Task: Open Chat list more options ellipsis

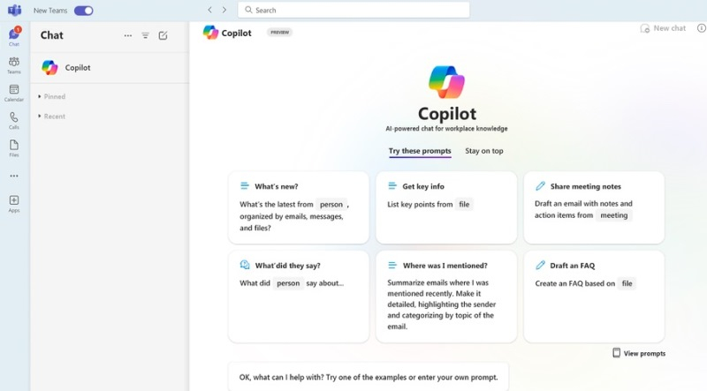Action: pyautogui.click(x=128, y=35)
